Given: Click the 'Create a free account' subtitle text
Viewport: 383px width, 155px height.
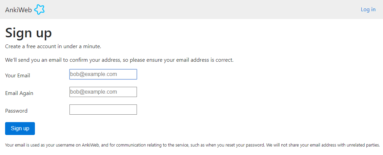Looking at the screenshot, I should click(53, 46).
